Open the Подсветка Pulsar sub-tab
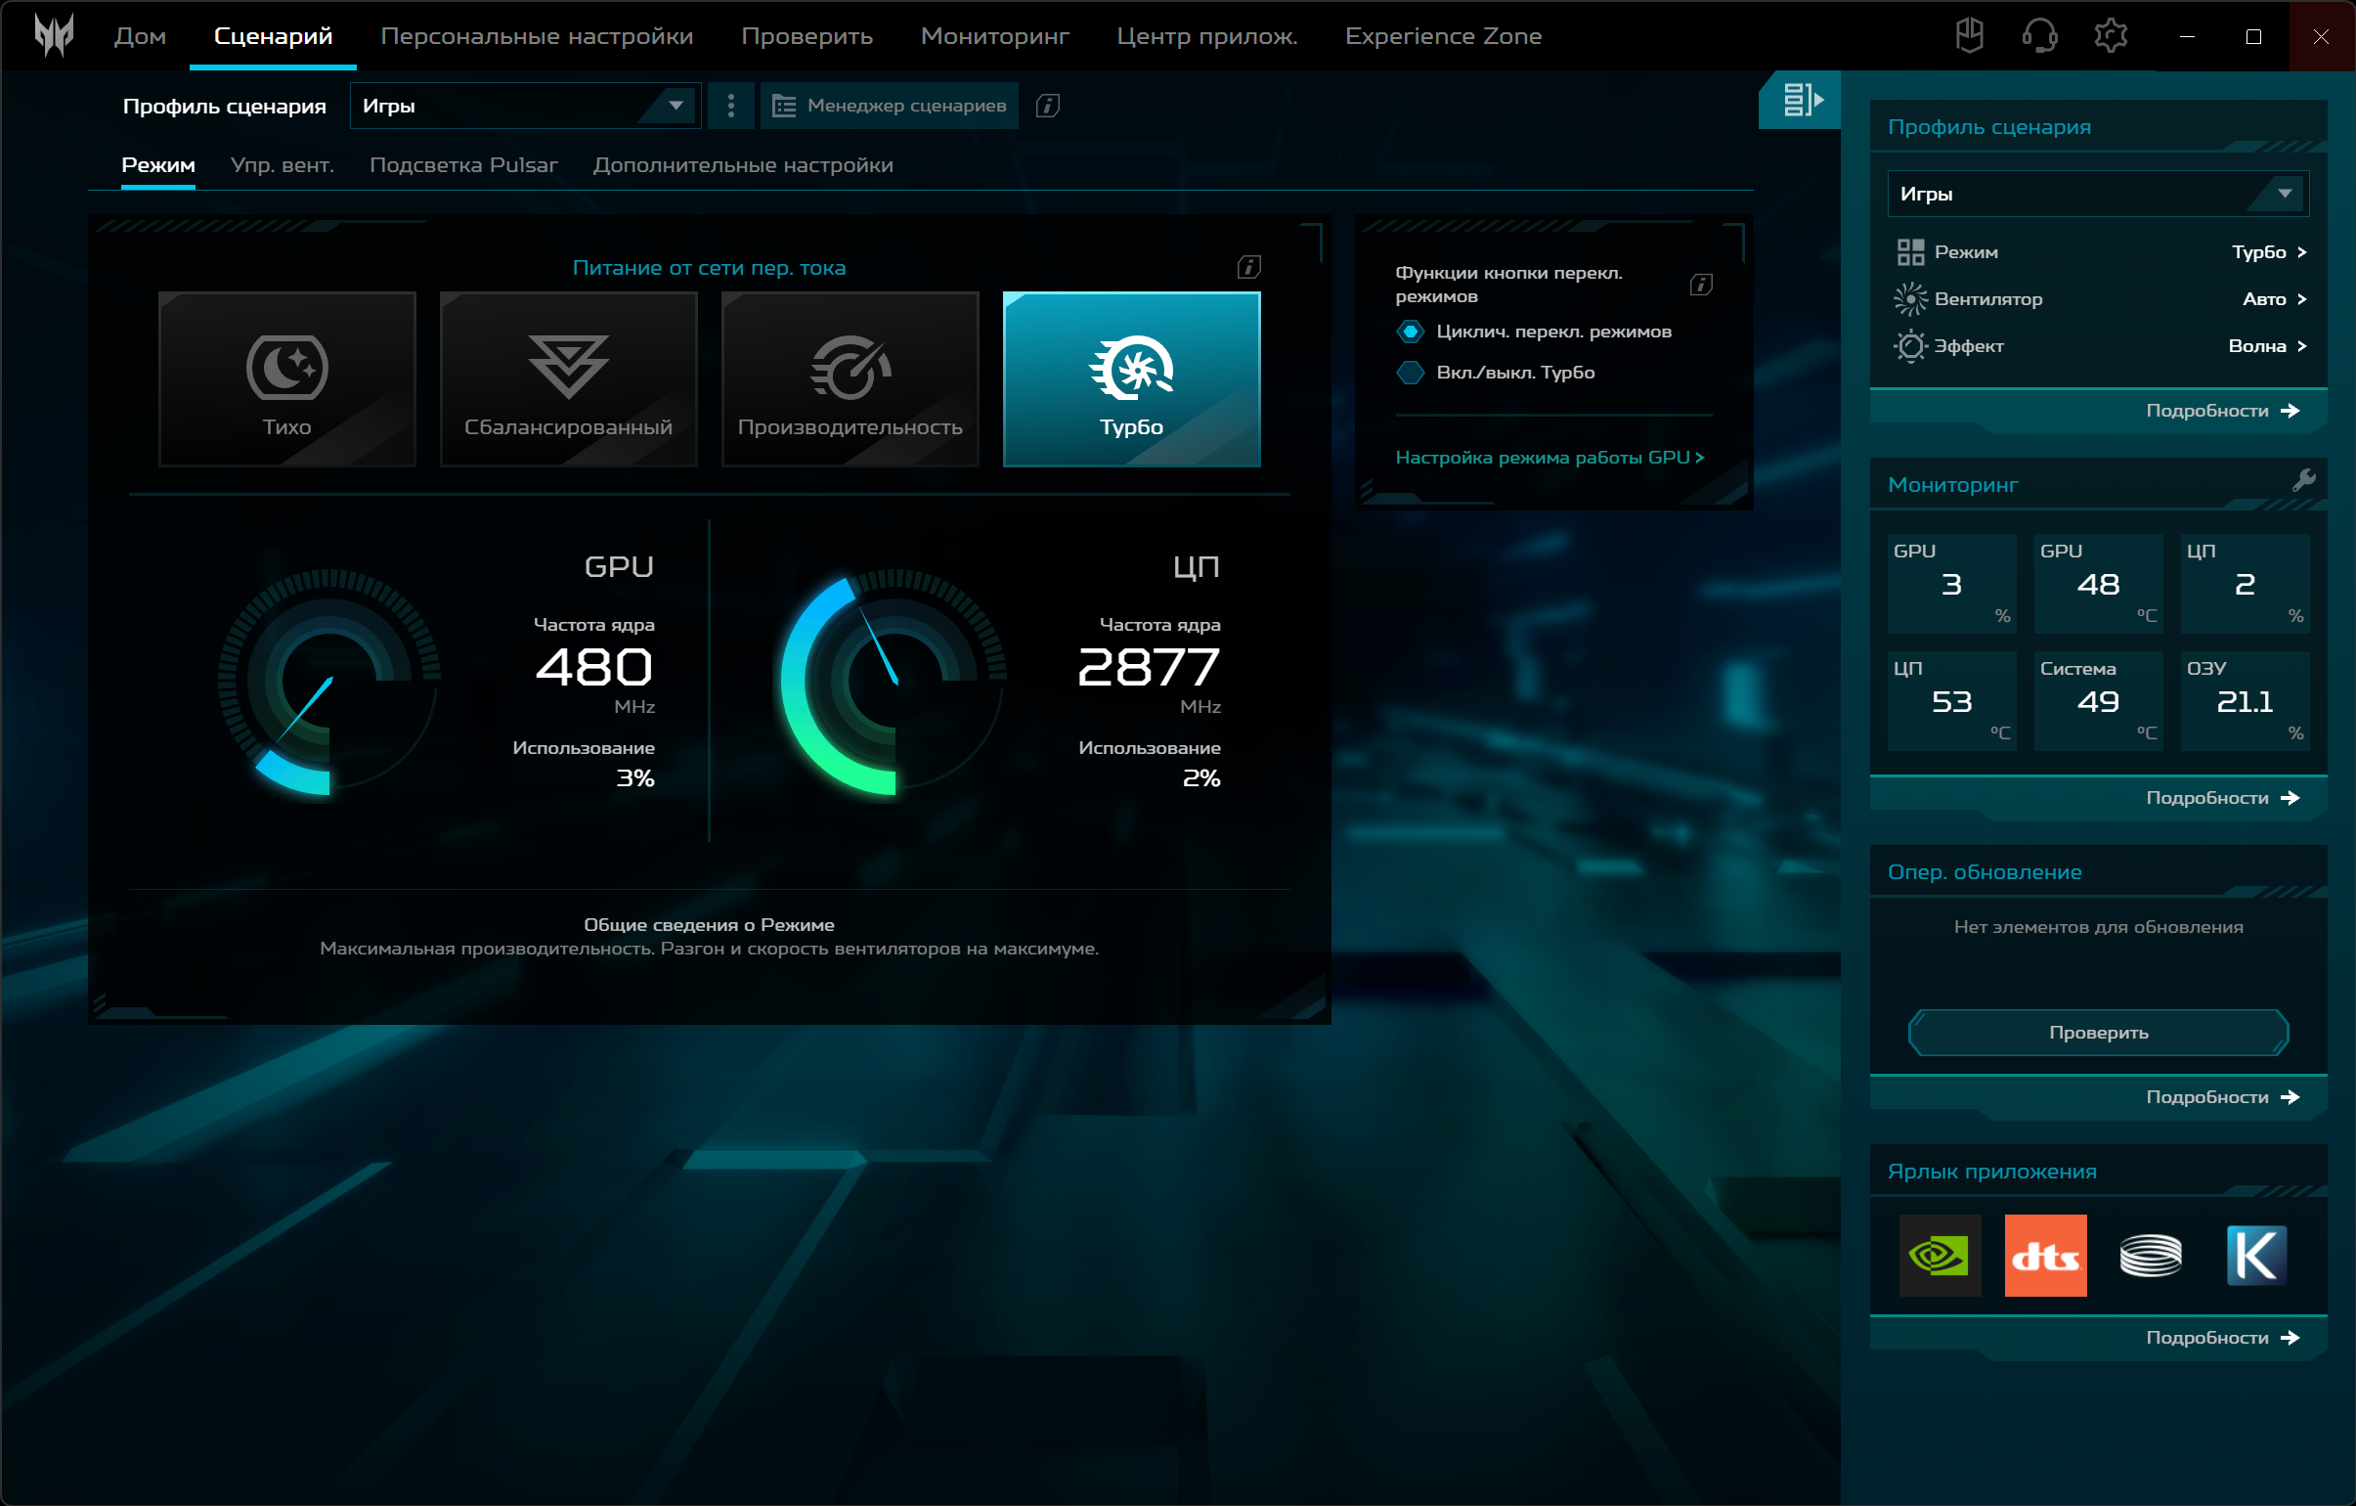 pos(462,165)
